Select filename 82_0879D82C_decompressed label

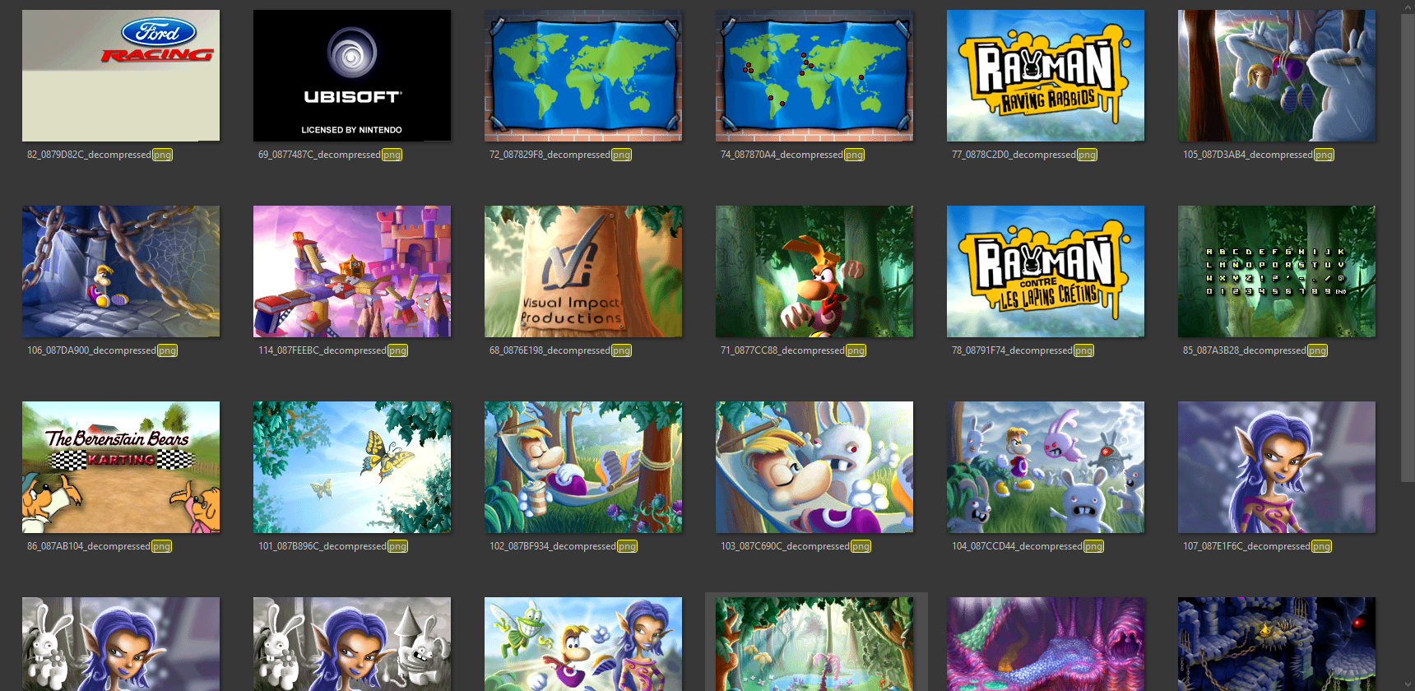[89, 155]
